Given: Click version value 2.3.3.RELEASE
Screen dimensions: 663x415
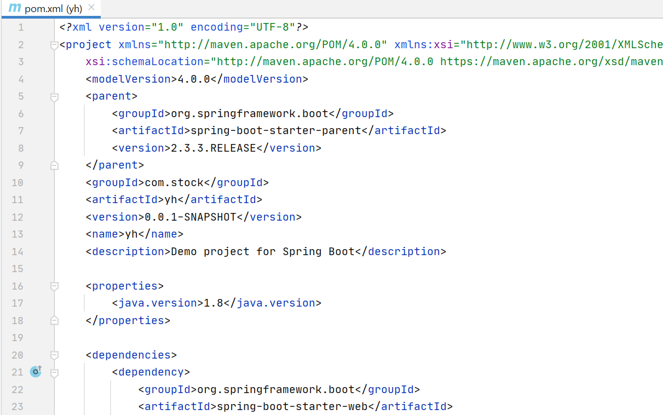Looking at the screenshot, I should (214, 148).
